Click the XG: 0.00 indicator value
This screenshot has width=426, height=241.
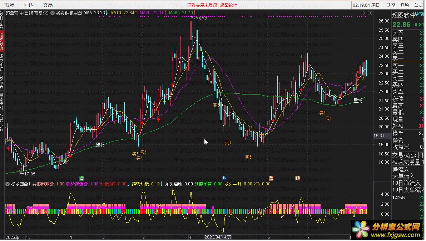pyautogui.click(x=262, y=184)
